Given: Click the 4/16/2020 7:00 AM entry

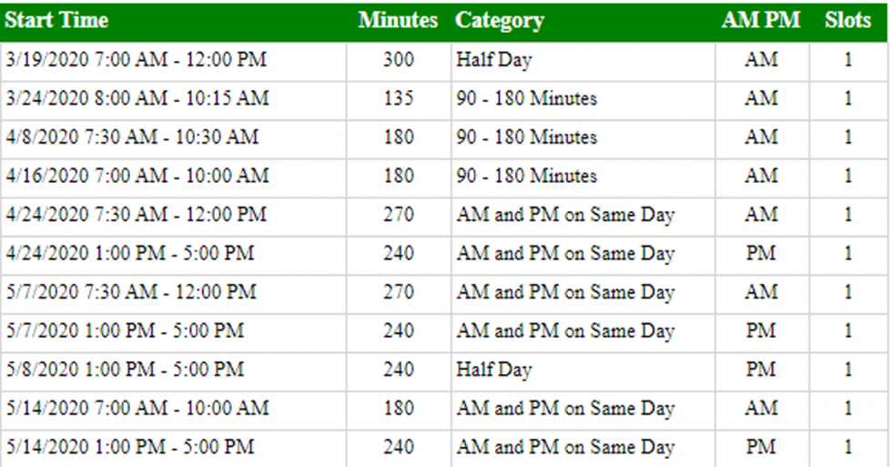Looking at the screenshot, I should [137, 176].
